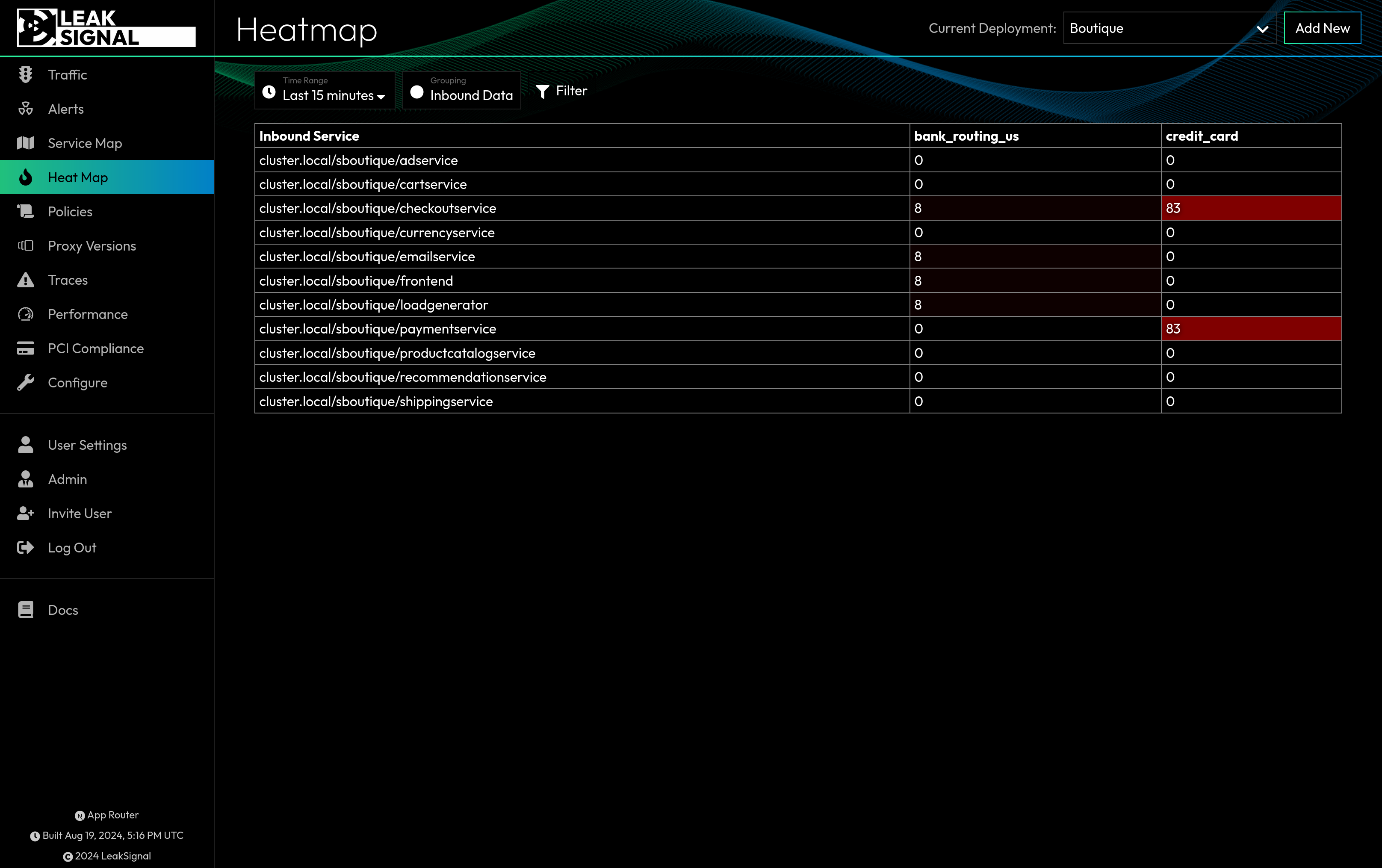Screen dimensions: 1382x868
Task: Open the Traffic page
Action: click(107, 75)
